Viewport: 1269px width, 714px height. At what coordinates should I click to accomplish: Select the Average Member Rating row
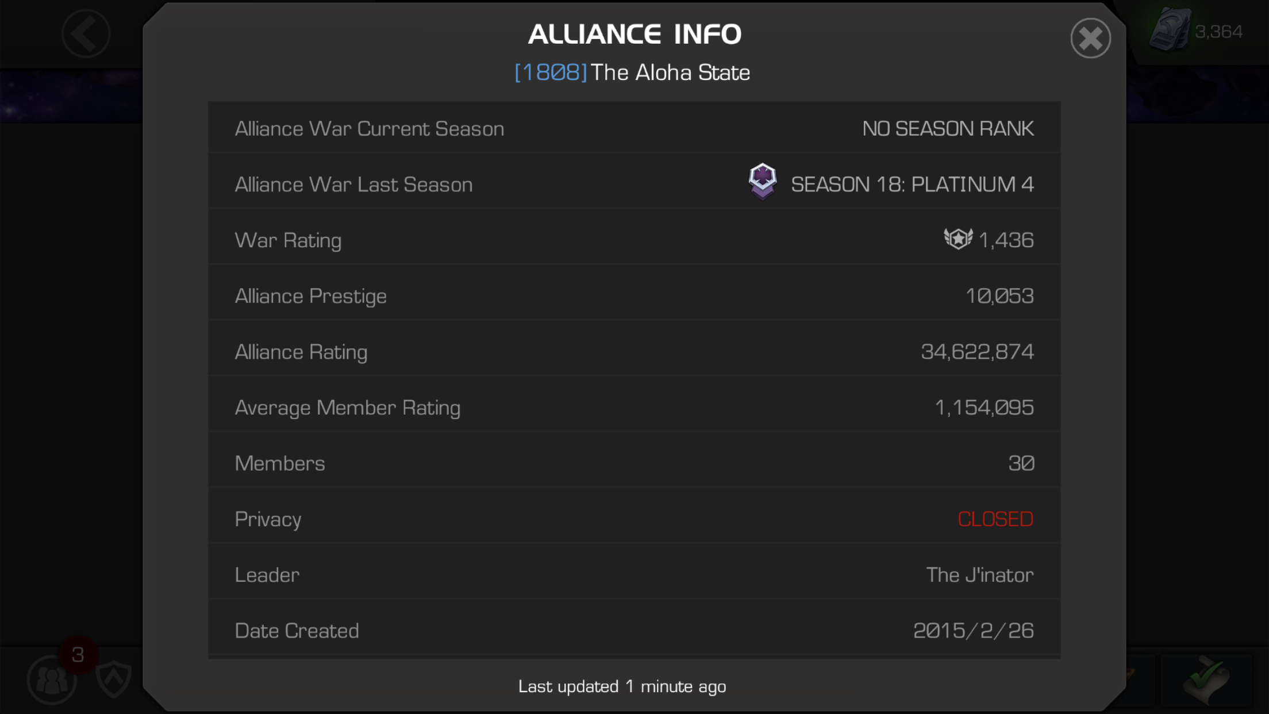634,407
